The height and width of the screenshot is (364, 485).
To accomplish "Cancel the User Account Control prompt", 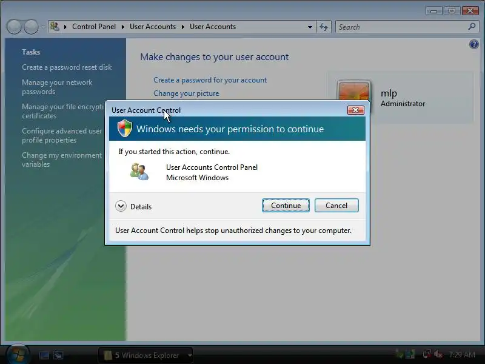I will pyautogui.click(x=336, y=206).
